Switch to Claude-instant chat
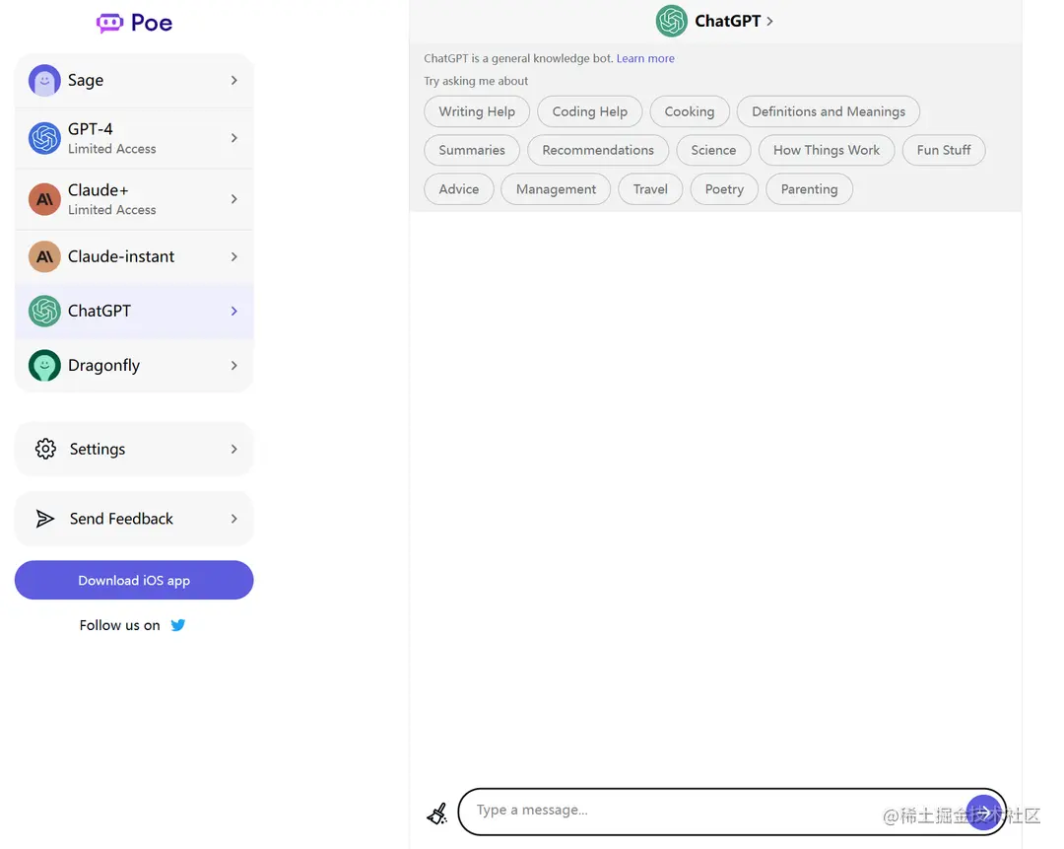The width and height of the screenshot is (1064, 849). (134, 256)
